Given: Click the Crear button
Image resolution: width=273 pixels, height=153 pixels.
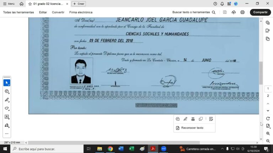Looking at the screenshot, I should point(79,4).
